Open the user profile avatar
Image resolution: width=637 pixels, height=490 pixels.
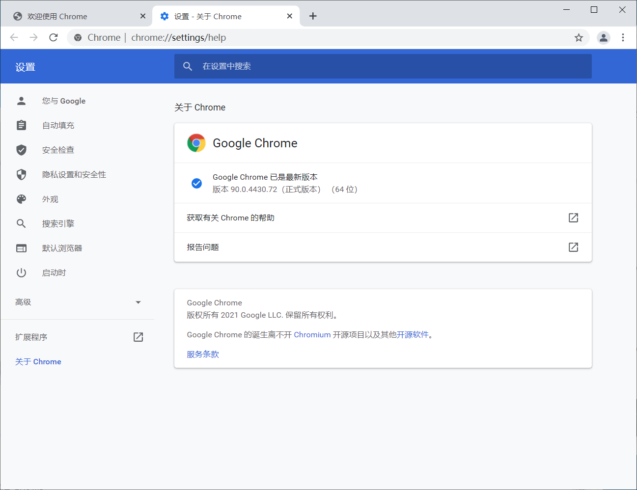pos(603,38)
